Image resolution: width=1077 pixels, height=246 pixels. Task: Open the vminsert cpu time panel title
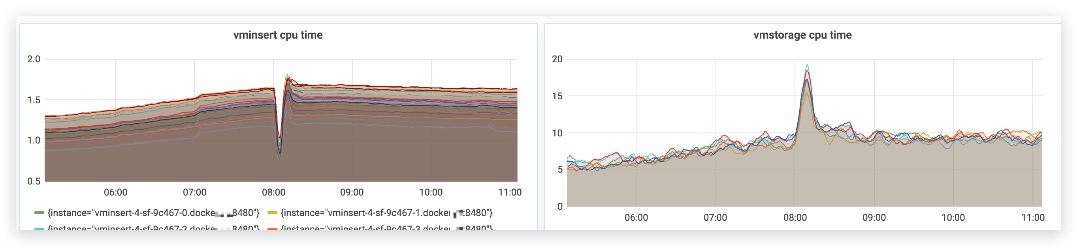coord(278,35)
